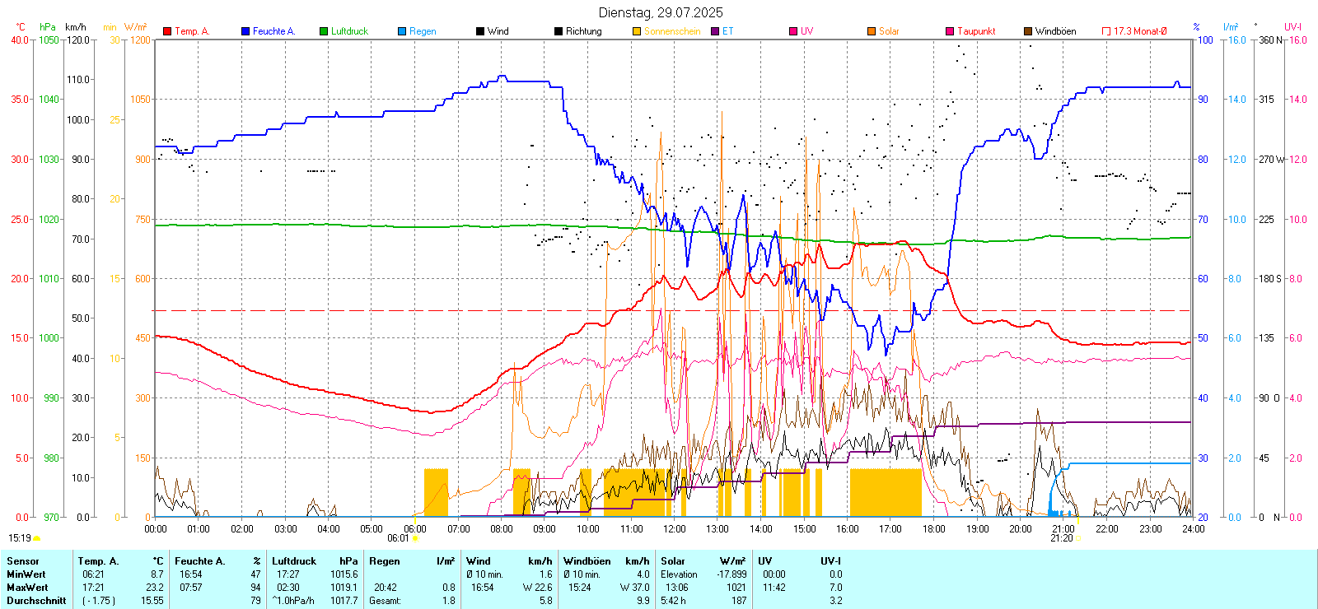This screenshot has width=1318, height=609.
Task: Click the blue Feuchte A. legend square
Action: tap(245, 31)
